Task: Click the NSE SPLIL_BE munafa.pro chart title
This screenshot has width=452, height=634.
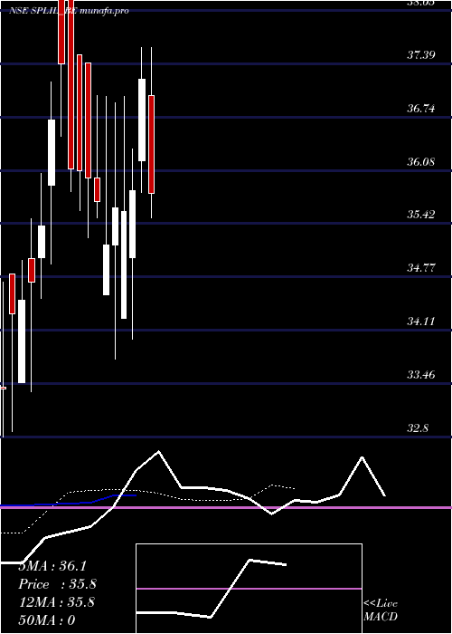Action: tap(69, 11)
